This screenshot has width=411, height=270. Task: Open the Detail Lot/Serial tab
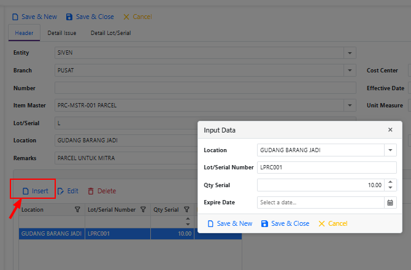[111, 33]
